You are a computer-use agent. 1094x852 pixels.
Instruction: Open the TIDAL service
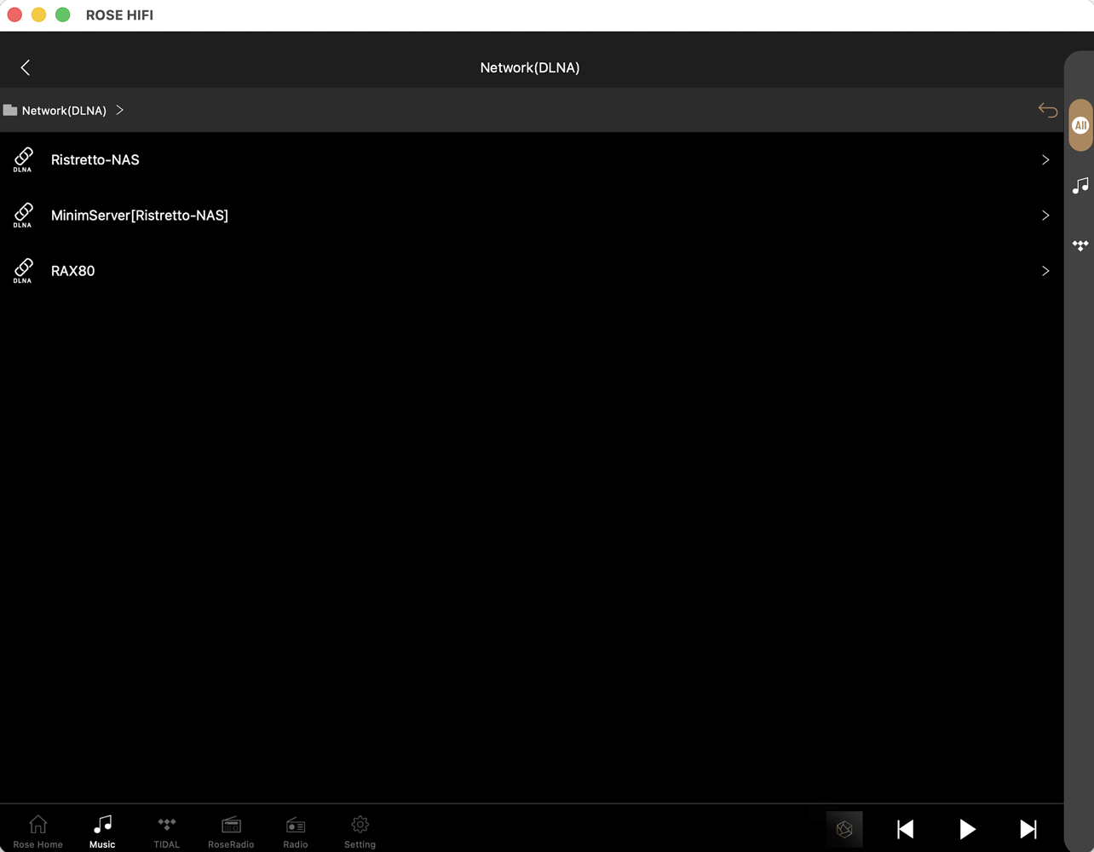tap(166, 831)
